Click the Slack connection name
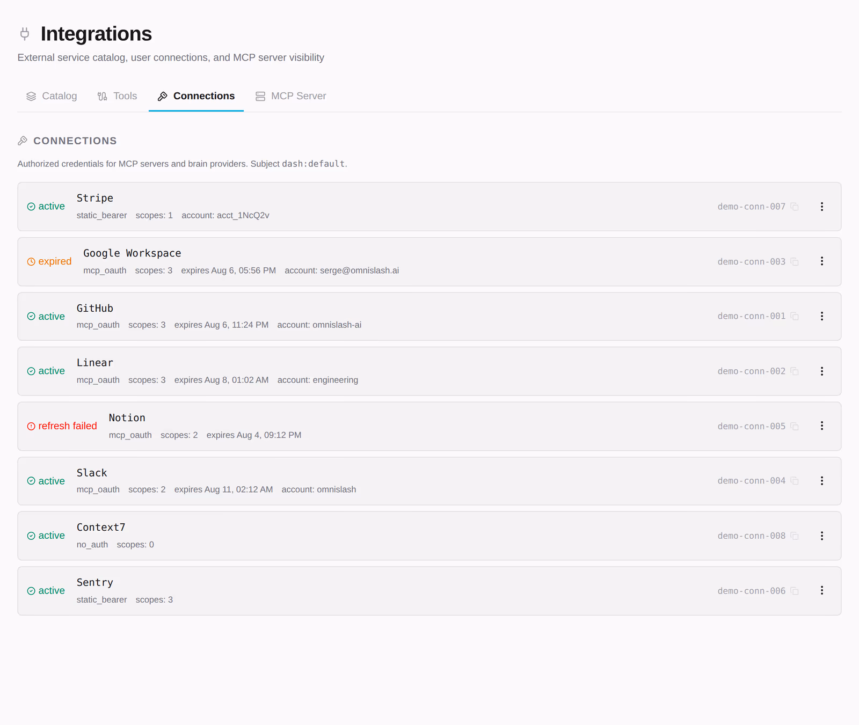Image resolution: width=859 pixels, height=725 pixels. [x=92, y=473]
